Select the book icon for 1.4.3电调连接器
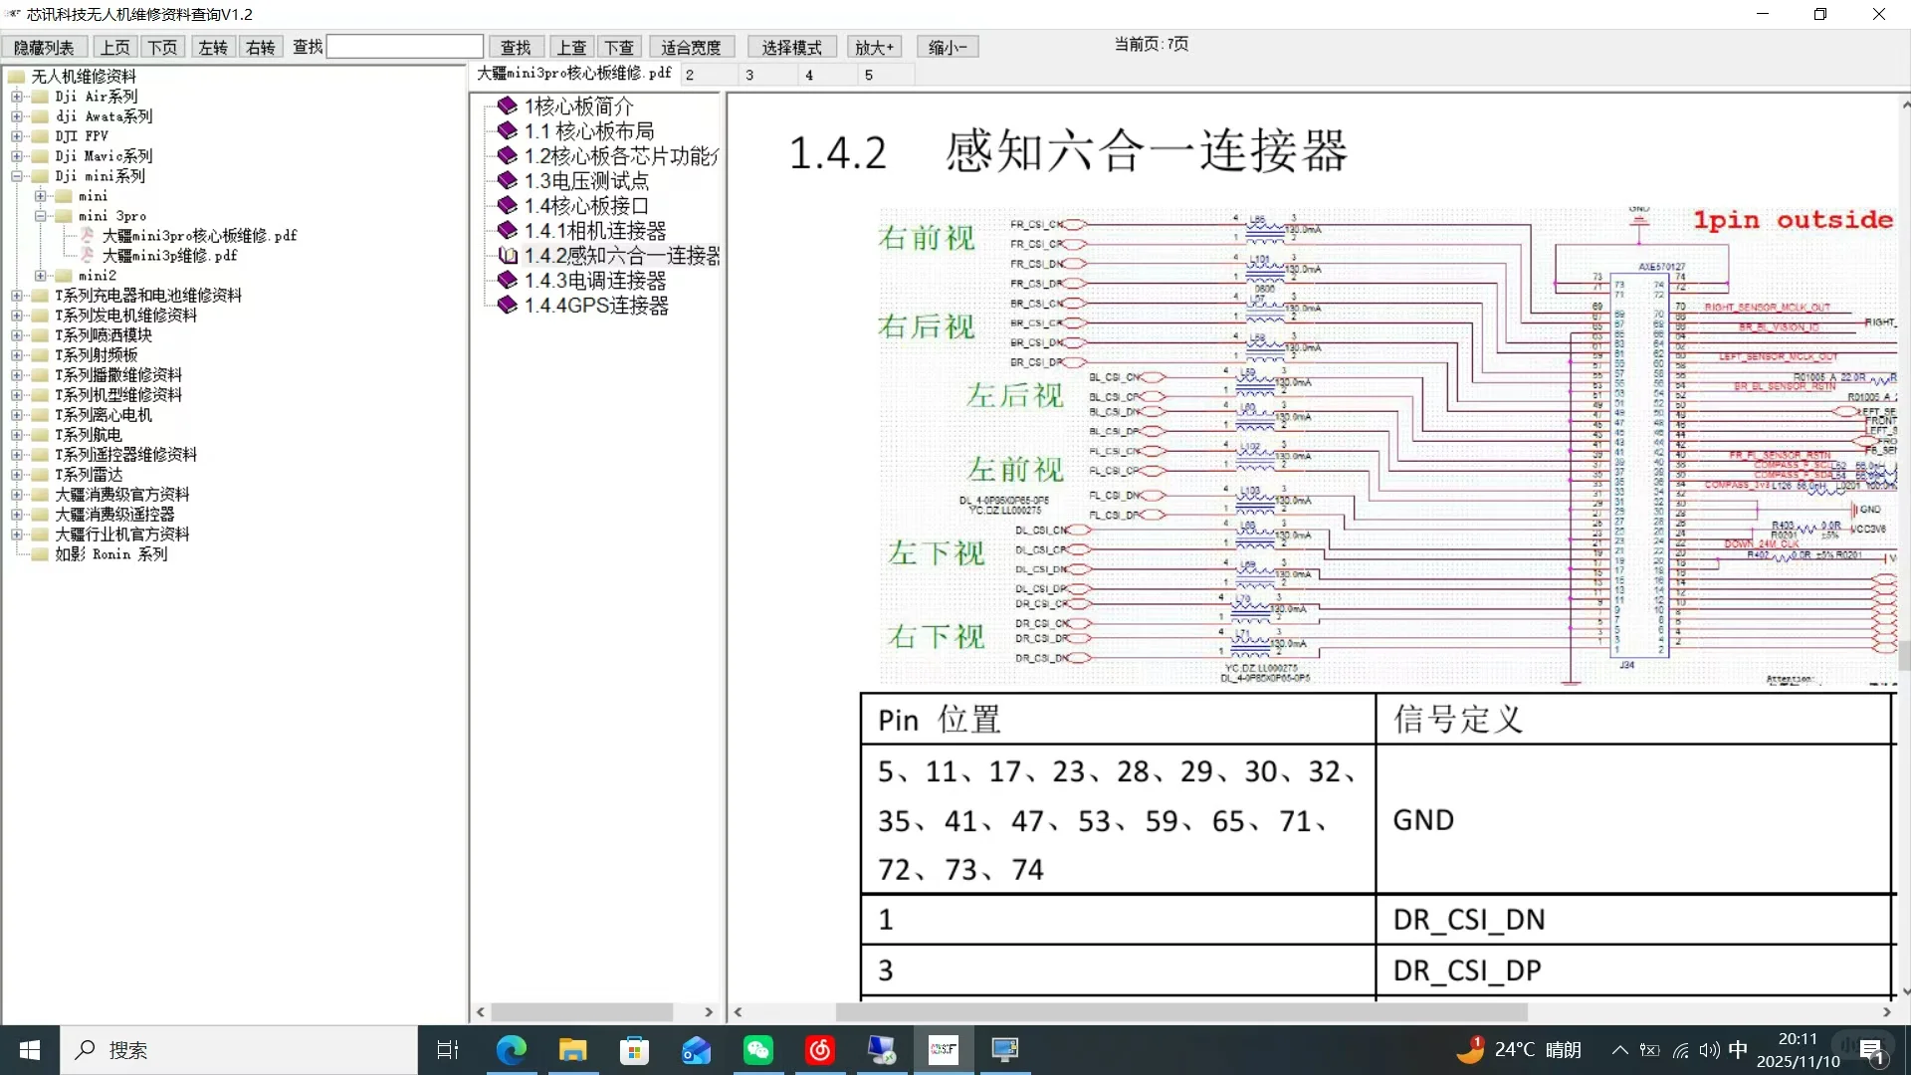This screenshot has width=1911, height=1075. [x=506, y=280]
